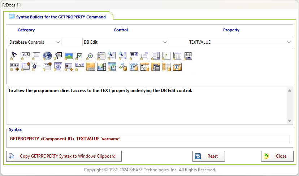This screenshot has height=176, width=299.
Task: Select the DB calculator edit control icon
Action: pyautogui.click(x=80, y=67)
